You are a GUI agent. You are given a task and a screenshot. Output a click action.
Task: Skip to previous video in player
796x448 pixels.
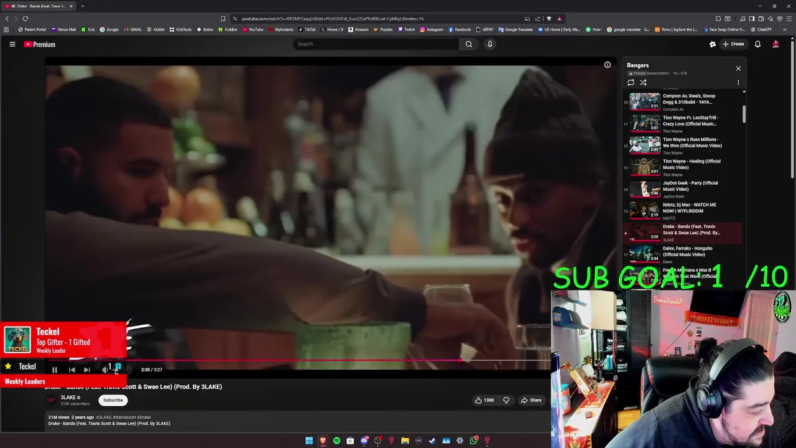click(x=72, y=370)
